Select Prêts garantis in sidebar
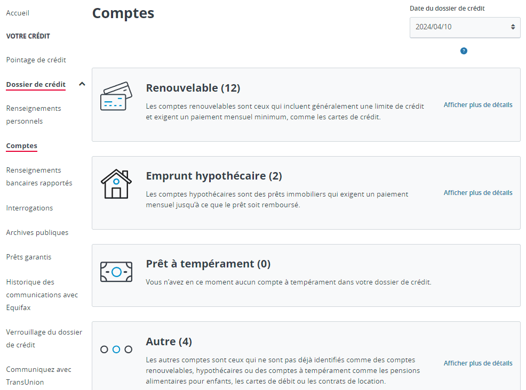 [x=29, y=257]
